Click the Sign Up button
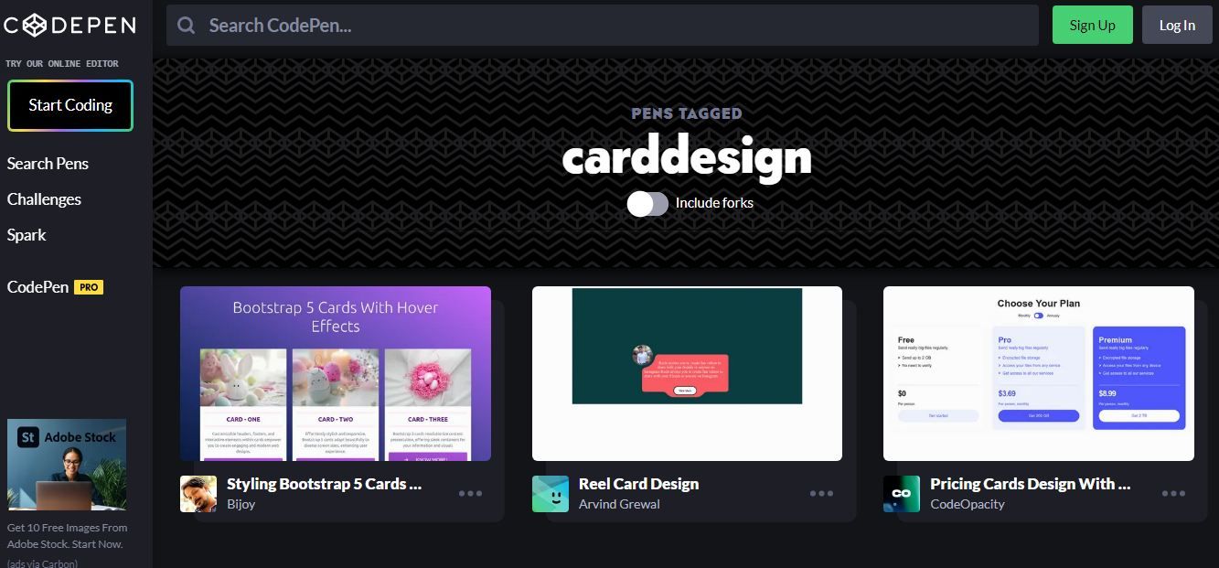This screenshot has height=568, width=1219. (1092, 25)
